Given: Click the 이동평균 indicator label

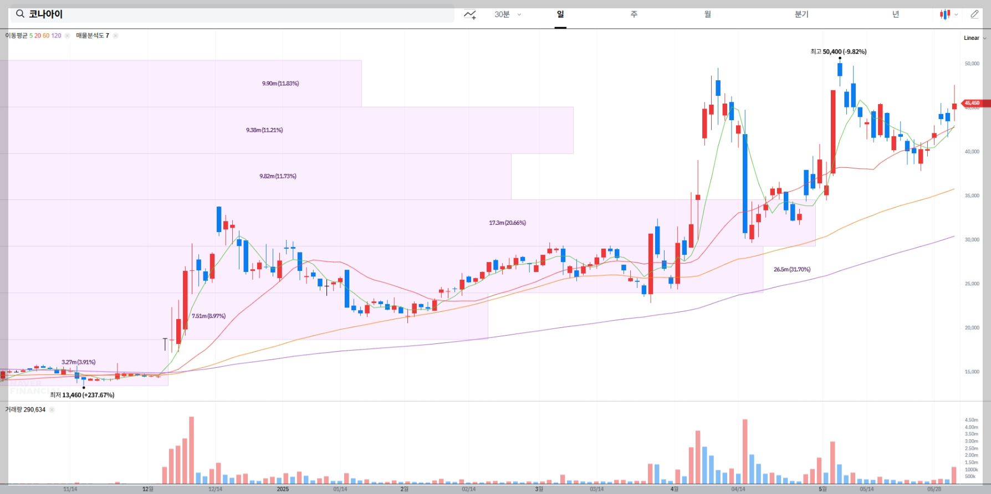Looking at the screenshot, I should (x=16, y=35).
